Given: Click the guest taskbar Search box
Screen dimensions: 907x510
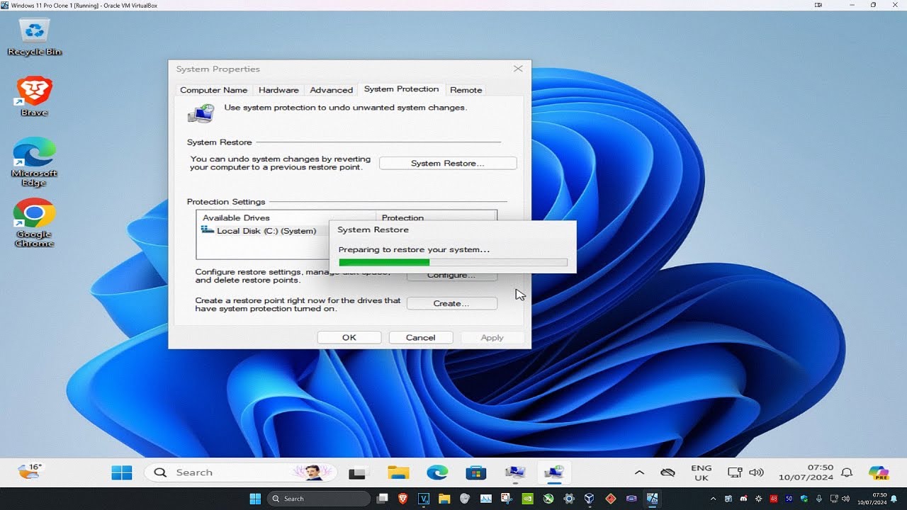Looking at the screenshot, I should pos(241,472).
